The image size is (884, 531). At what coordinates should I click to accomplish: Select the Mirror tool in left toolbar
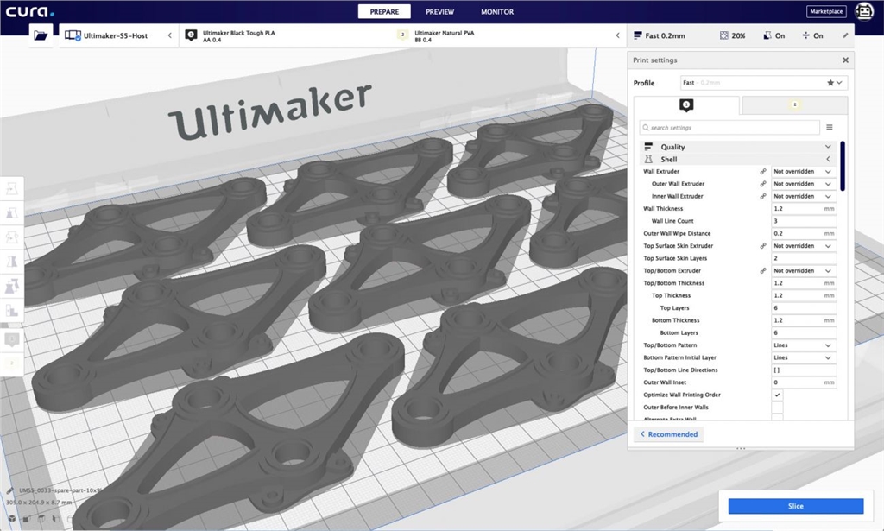click(x=12, y=261)
